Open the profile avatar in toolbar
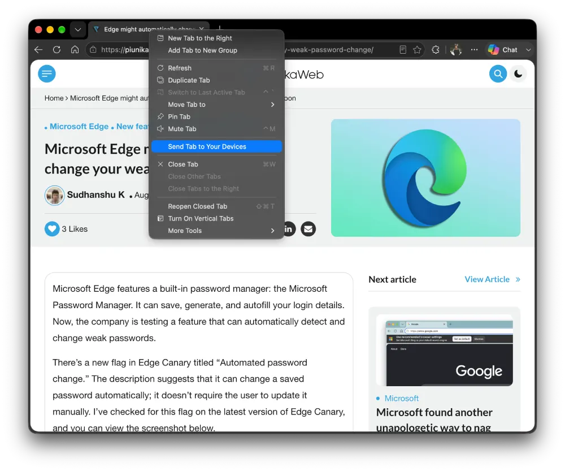 pos(456,50)
